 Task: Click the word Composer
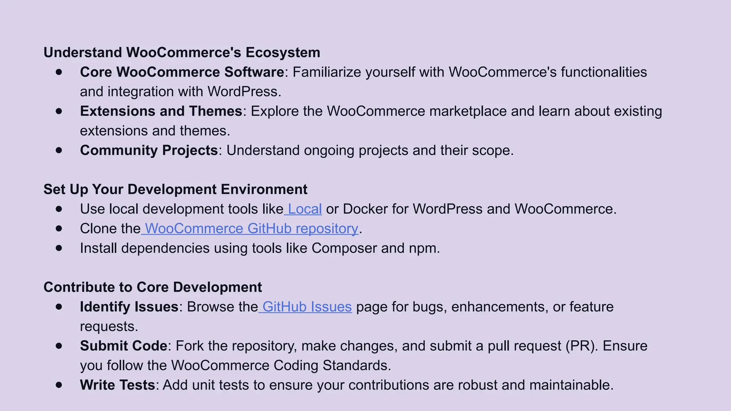click(344, 248)
